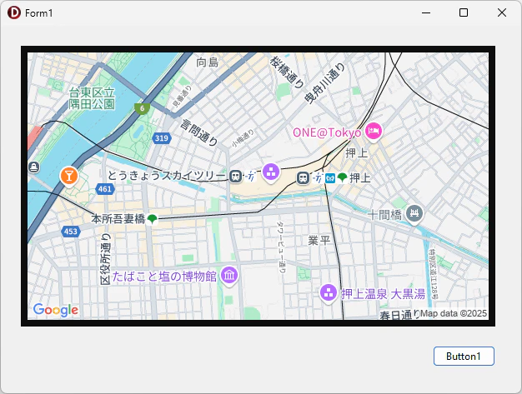
Task: Click the 台東区立隅田公園 park label
Action: point(92,98)
